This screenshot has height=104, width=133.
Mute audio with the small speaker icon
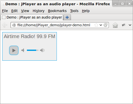coord(23,50)
